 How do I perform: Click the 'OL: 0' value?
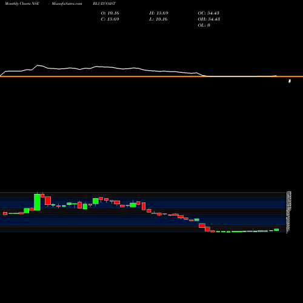point(204,25)
